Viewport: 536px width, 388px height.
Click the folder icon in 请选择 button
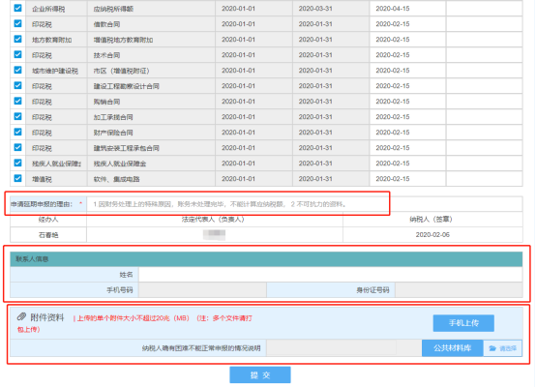492,348
